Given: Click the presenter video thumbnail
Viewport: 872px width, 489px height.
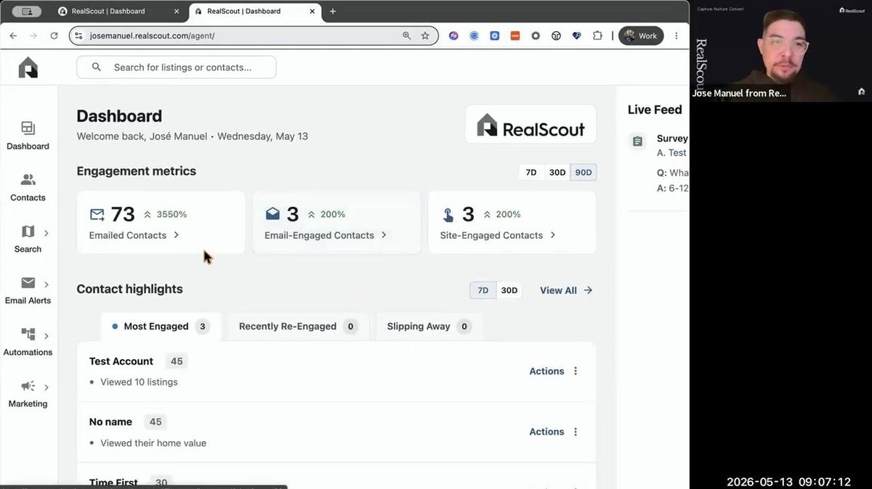Looking at the screenshot, I should pyautogui.click(x=780, y=51).
